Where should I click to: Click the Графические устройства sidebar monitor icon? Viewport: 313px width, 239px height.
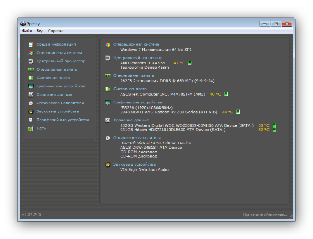click(x=31, y=86)
